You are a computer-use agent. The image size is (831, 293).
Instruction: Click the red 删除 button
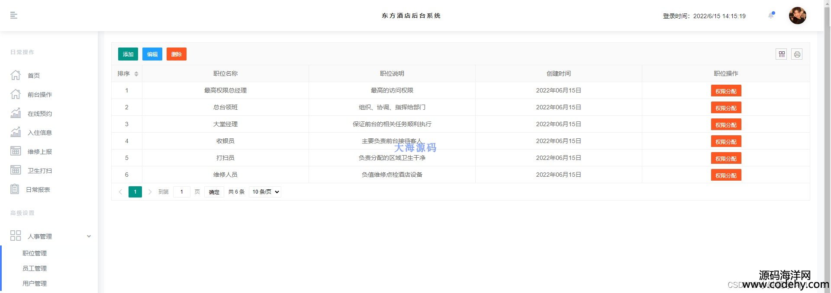(177, 54)
